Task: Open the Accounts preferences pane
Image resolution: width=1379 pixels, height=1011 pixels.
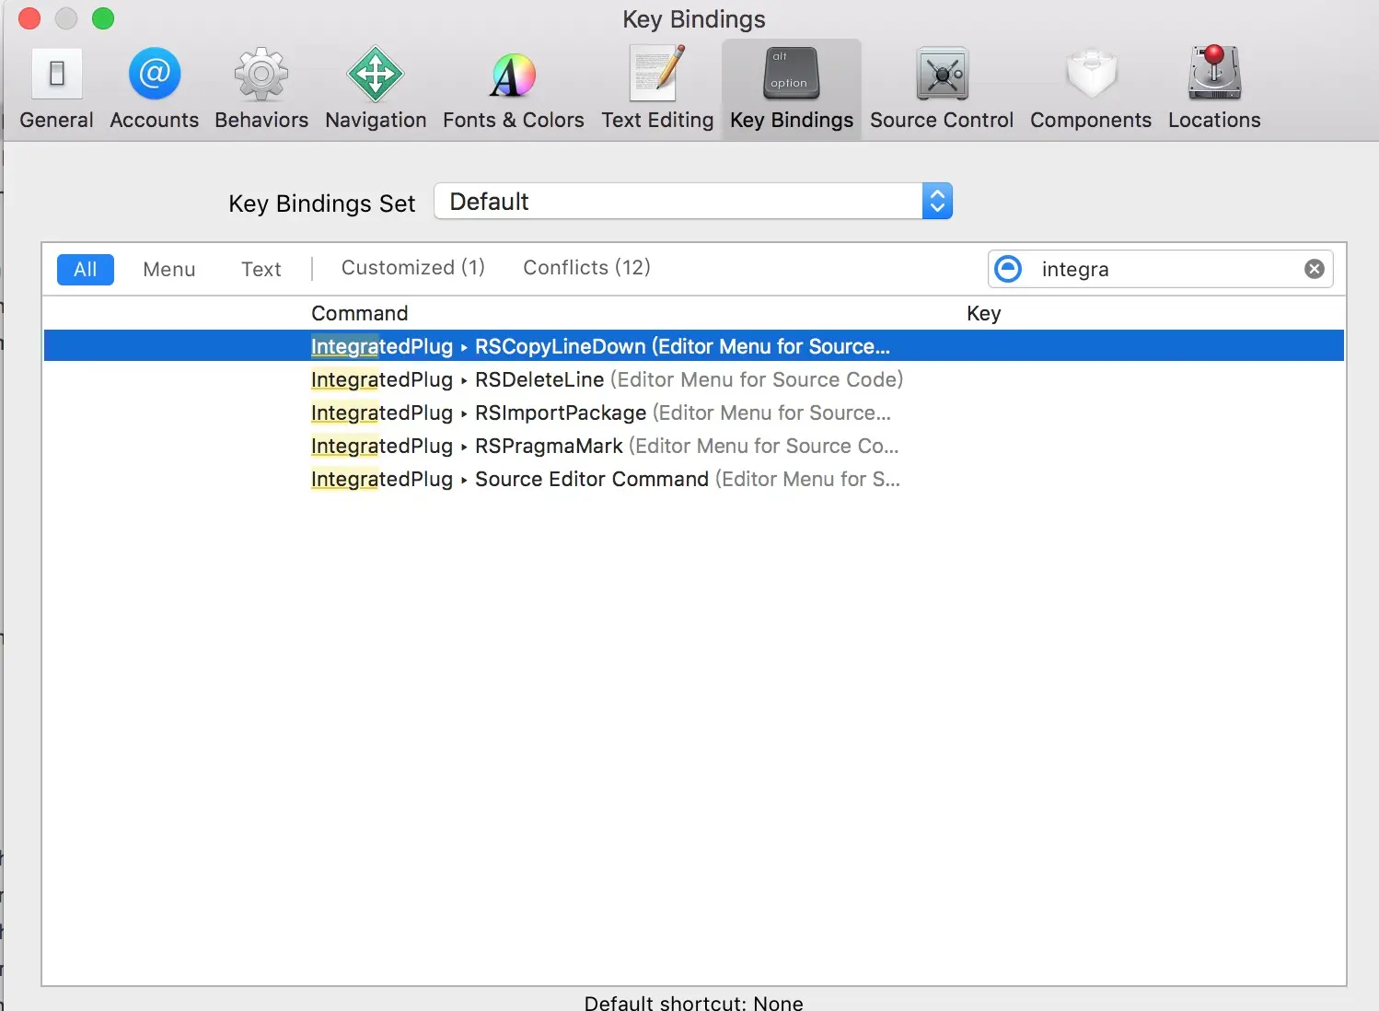Action: (x=154, y=88)
